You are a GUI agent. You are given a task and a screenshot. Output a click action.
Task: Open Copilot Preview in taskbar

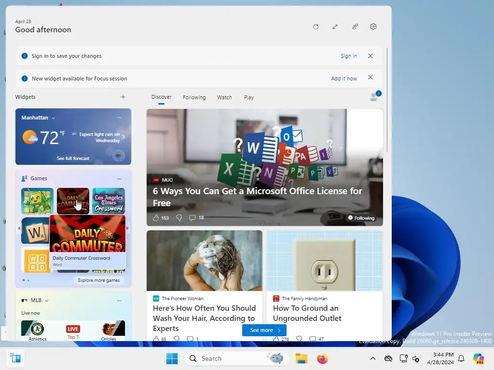pyautogui.click(x=479, y=358)
